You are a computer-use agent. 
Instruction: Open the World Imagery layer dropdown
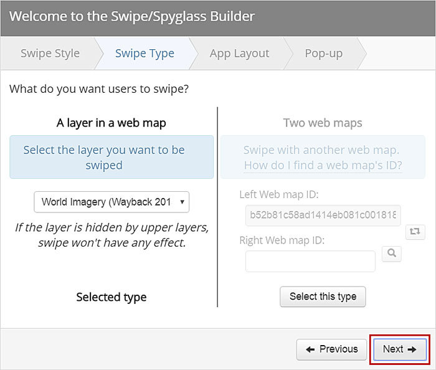111,202
